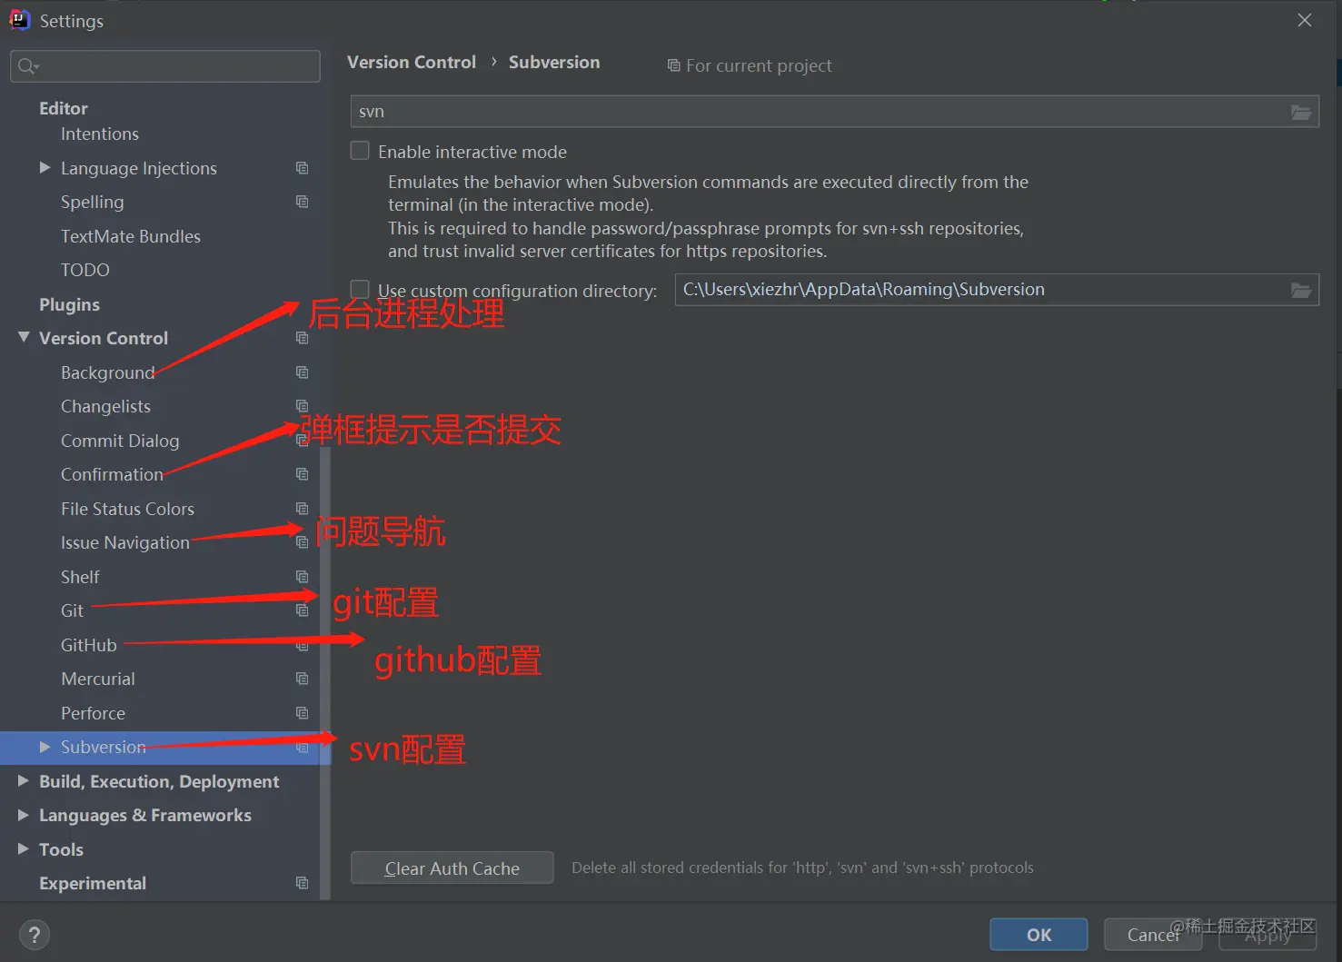Expand Languages & Frameworks section

pyautogui.click(x=24, y=815)
